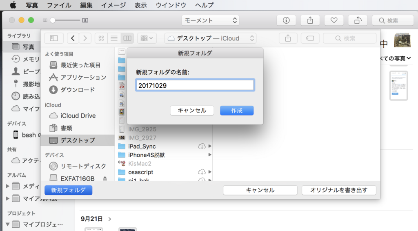Screen dimensions: 418x231
Task: Click large thumbnail icon right of slider
Action: coord(85,20)
